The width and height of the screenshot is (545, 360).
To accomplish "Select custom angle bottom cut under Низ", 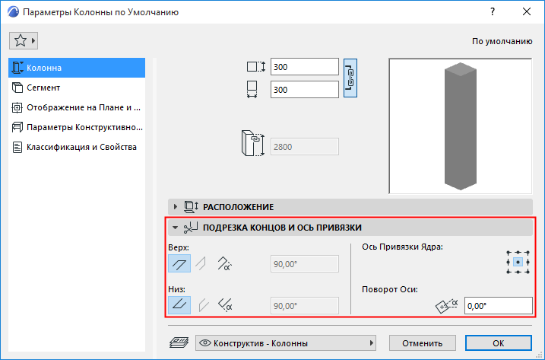I will pos(225,305).
